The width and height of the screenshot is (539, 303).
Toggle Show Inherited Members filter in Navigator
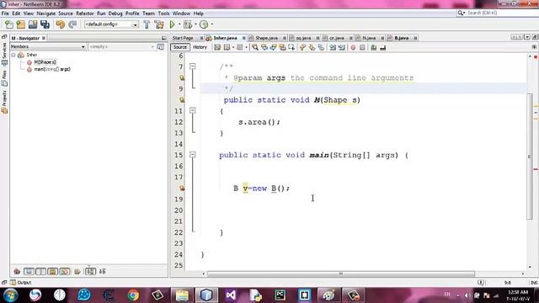point(17,271)
